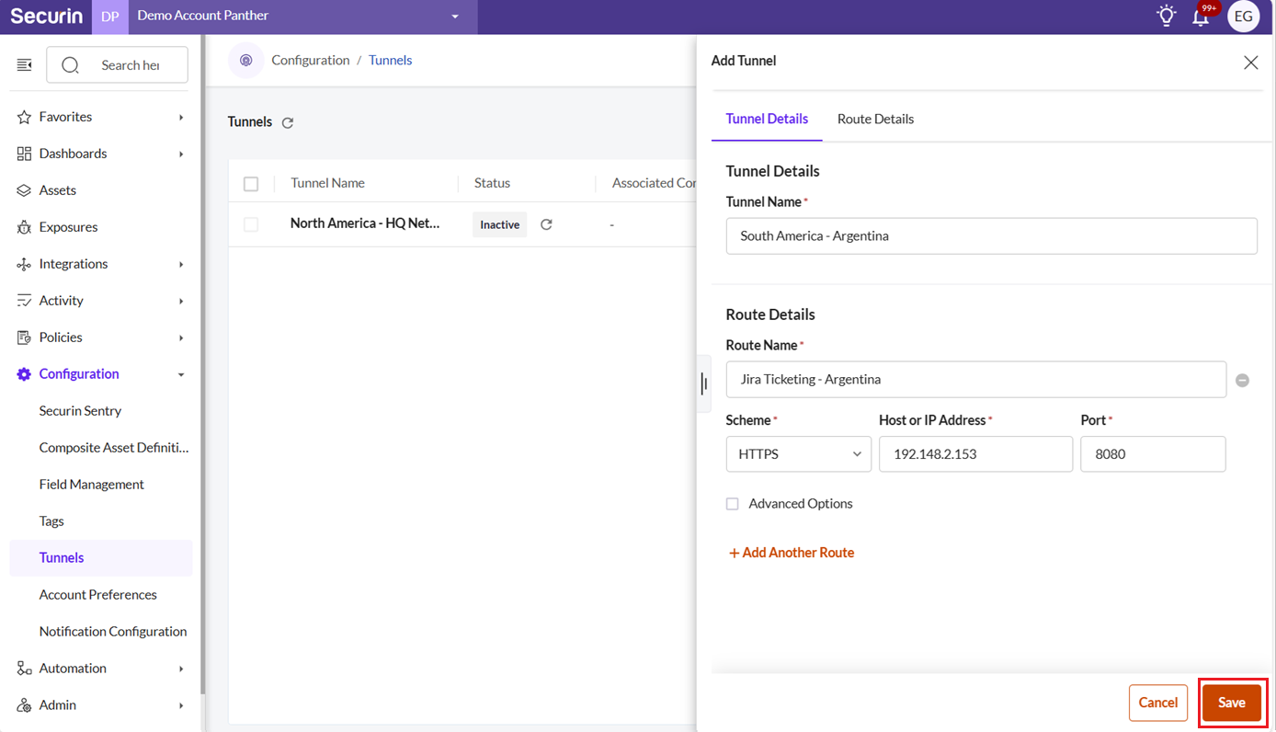Click the Exposures bug icon
The image size is (1276, 732).
tap(24, 227)
